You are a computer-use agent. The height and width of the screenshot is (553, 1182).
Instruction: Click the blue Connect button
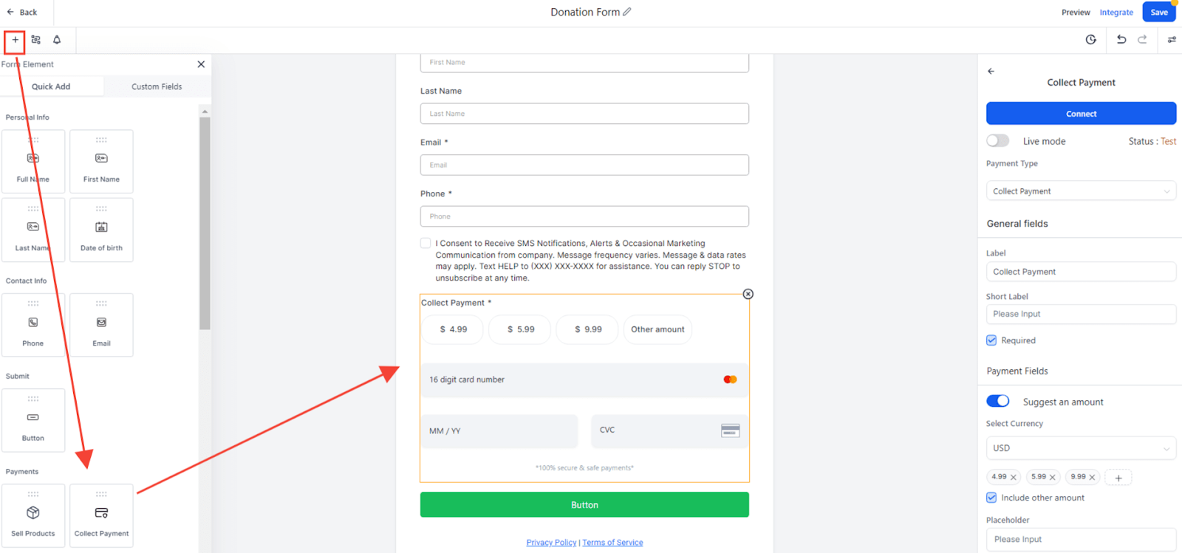click(x=1081, y=114)
